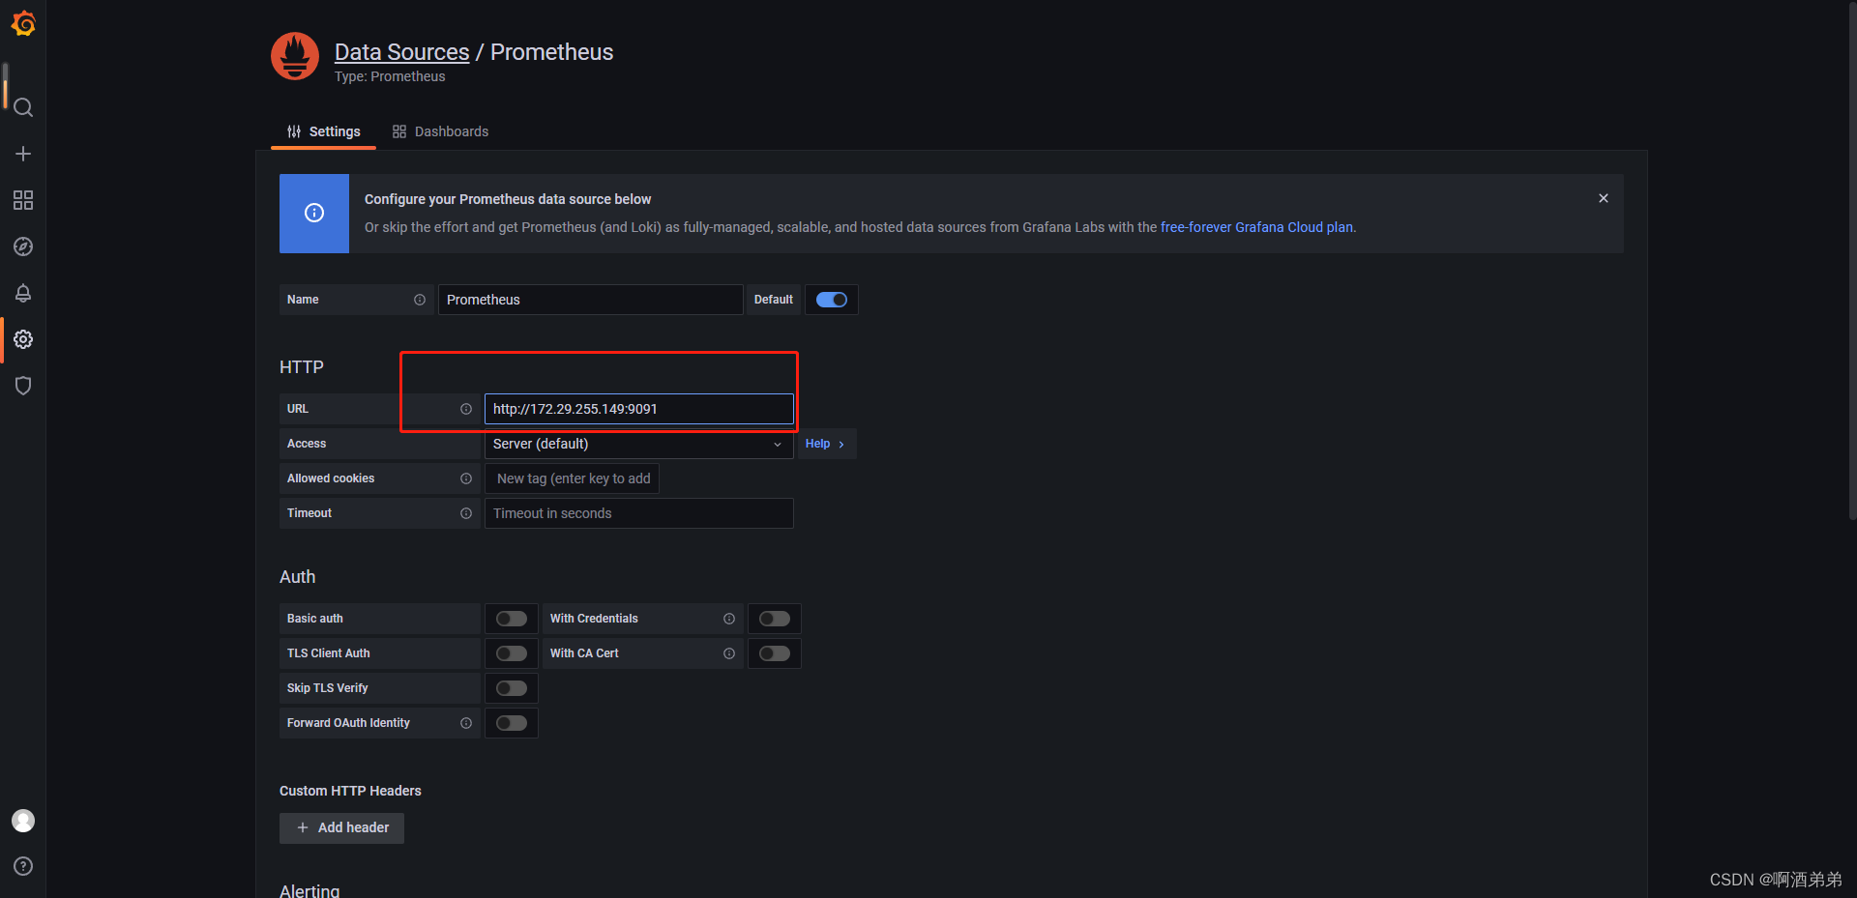The width and height of the screenshot is (1857, 898).
Task: Open the Search icon in sidebar
Action: click(x=23, y=108)
